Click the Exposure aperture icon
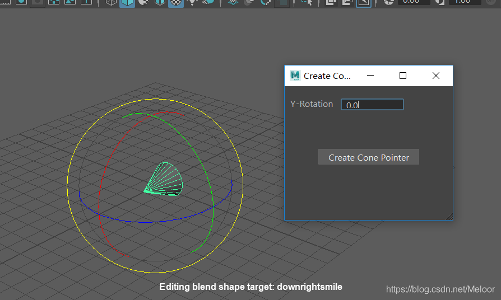Viewport: 501px width, 300px height. (x=388, y=2)
